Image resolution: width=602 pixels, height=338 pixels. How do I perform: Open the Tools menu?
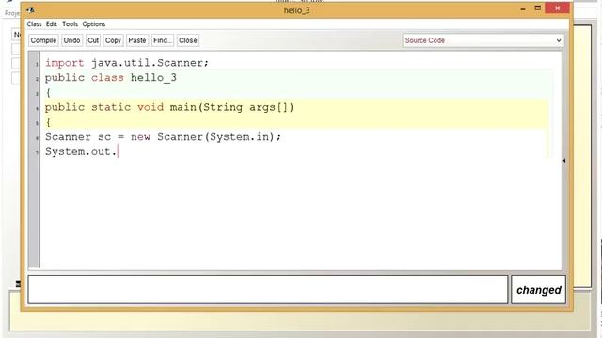point(71,24)
